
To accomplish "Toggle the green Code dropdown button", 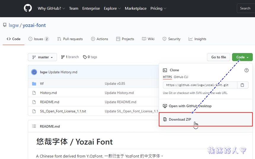I will tap(242, 57).
